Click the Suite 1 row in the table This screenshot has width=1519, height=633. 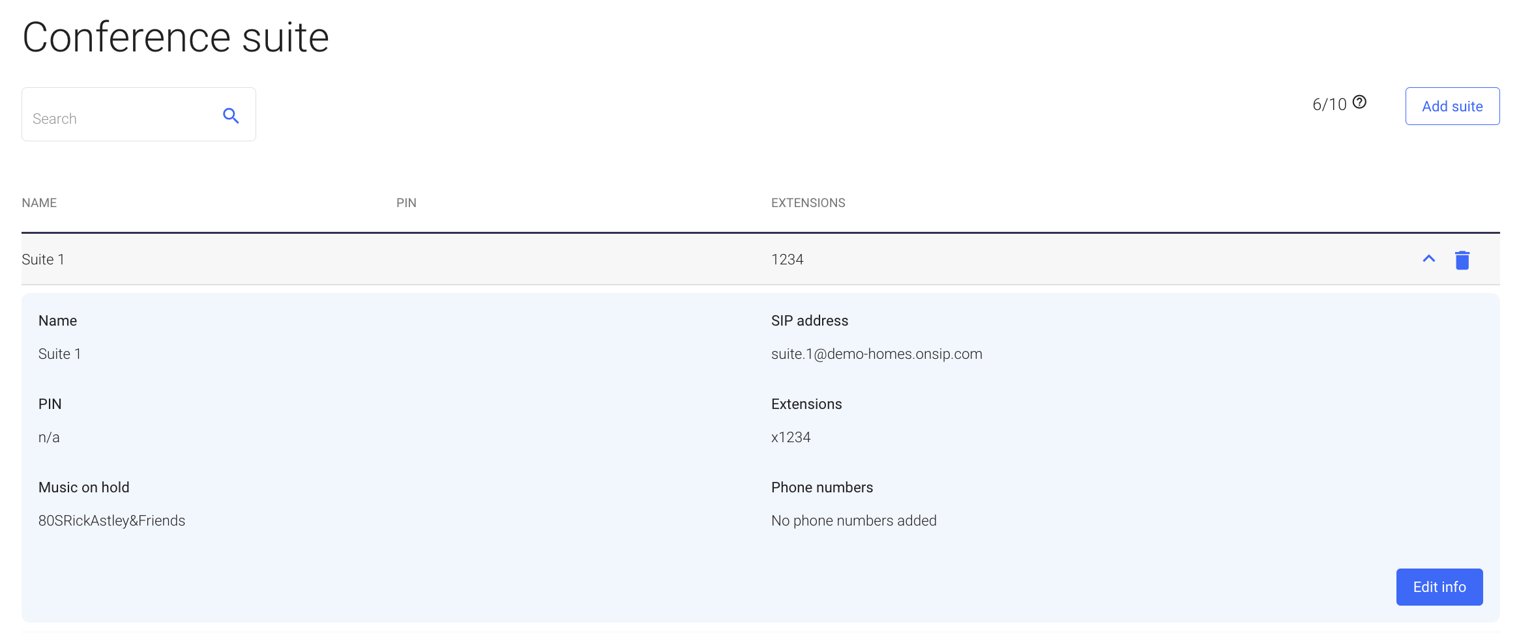click(x=456, y=259)
